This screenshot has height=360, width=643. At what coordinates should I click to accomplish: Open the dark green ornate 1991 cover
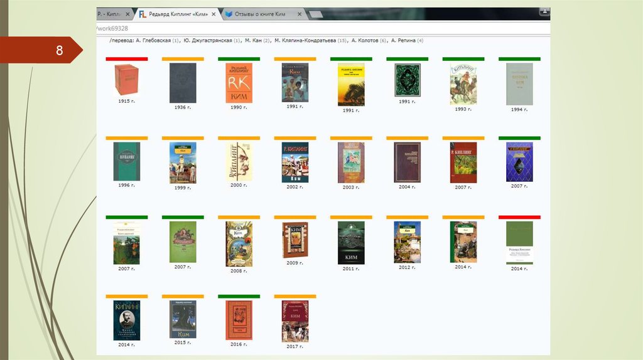[407, 80]
